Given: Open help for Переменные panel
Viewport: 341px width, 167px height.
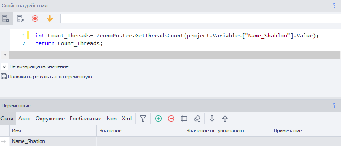Looking at the screenshot, I should 334,106.
